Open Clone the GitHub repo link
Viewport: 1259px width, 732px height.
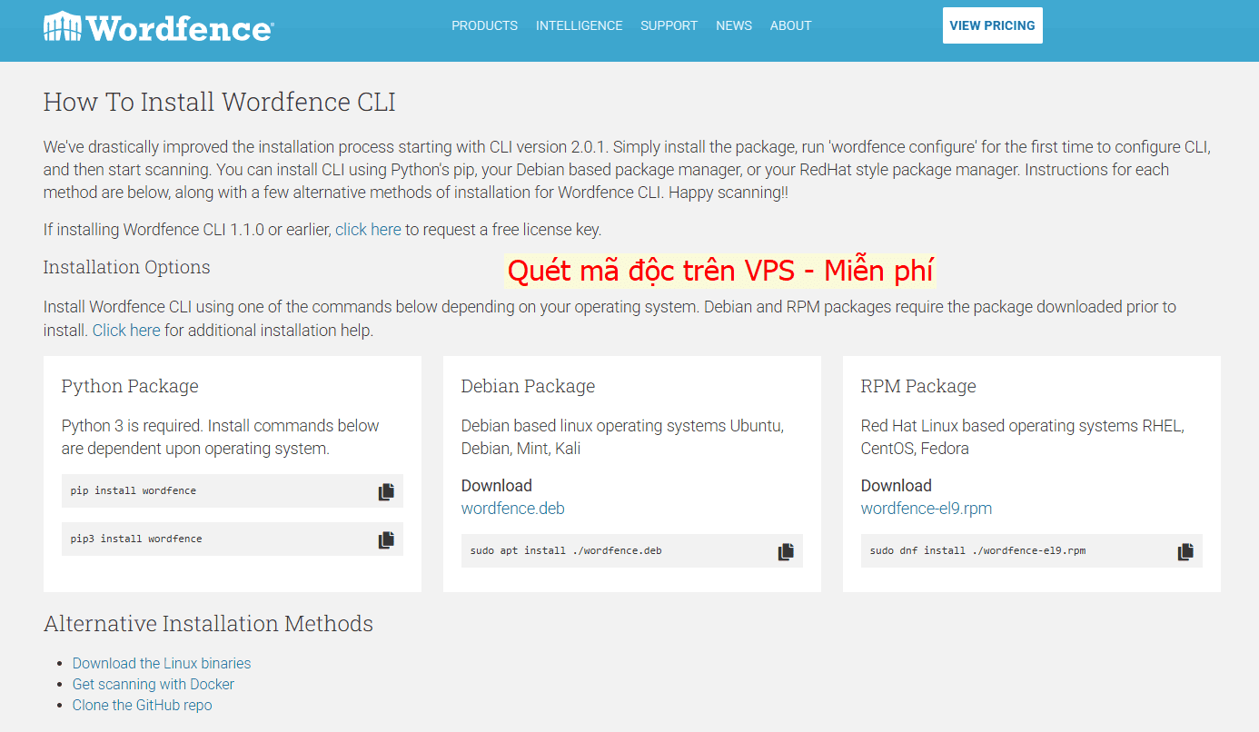[142, 705]
